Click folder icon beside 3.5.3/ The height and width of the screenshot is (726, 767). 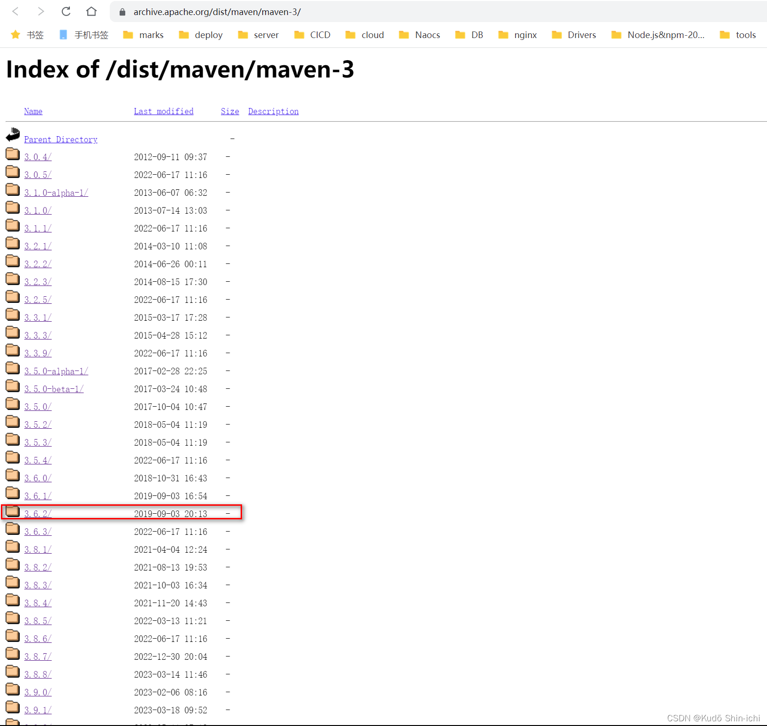pyautogui.click(x=13, y=439)
